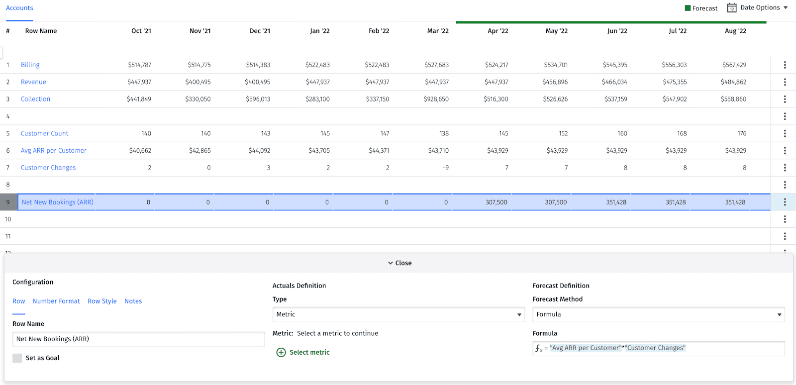Expand the Date Options dropdown arrow
Viewport: 796px width, 385px height.
[786, 7]
